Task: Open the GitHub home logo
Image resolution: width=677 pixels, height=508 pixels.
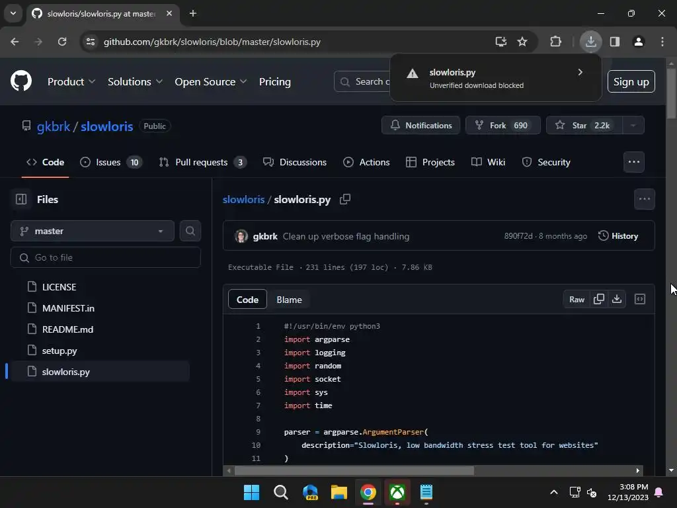Action: click(x=20, y=81)
